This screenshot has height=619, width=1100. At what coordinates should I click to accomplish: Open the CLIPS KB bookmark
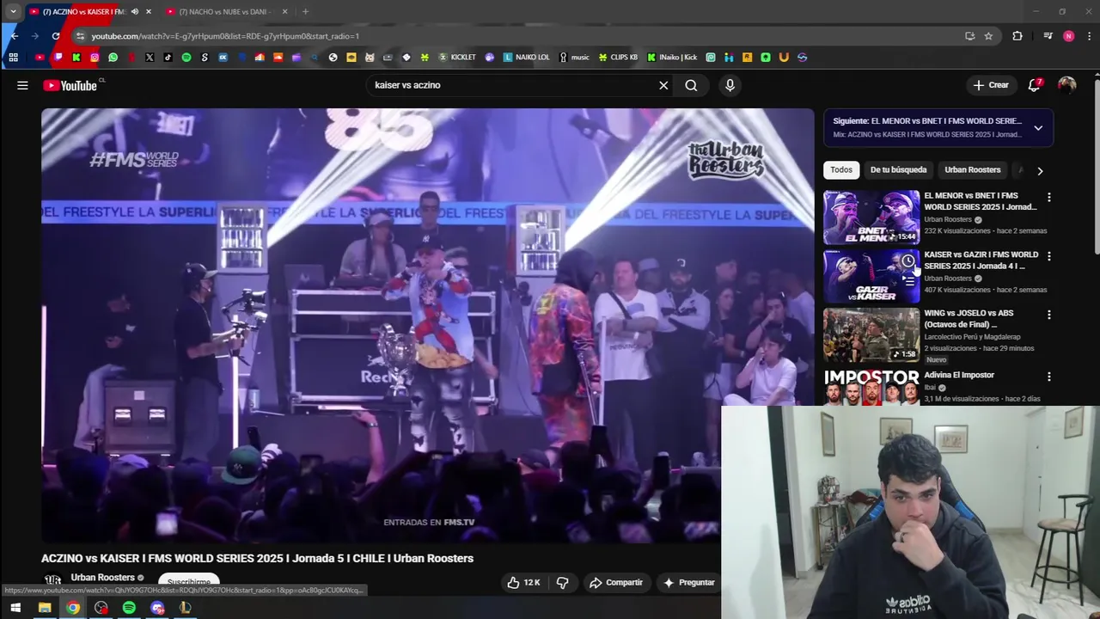618,58
